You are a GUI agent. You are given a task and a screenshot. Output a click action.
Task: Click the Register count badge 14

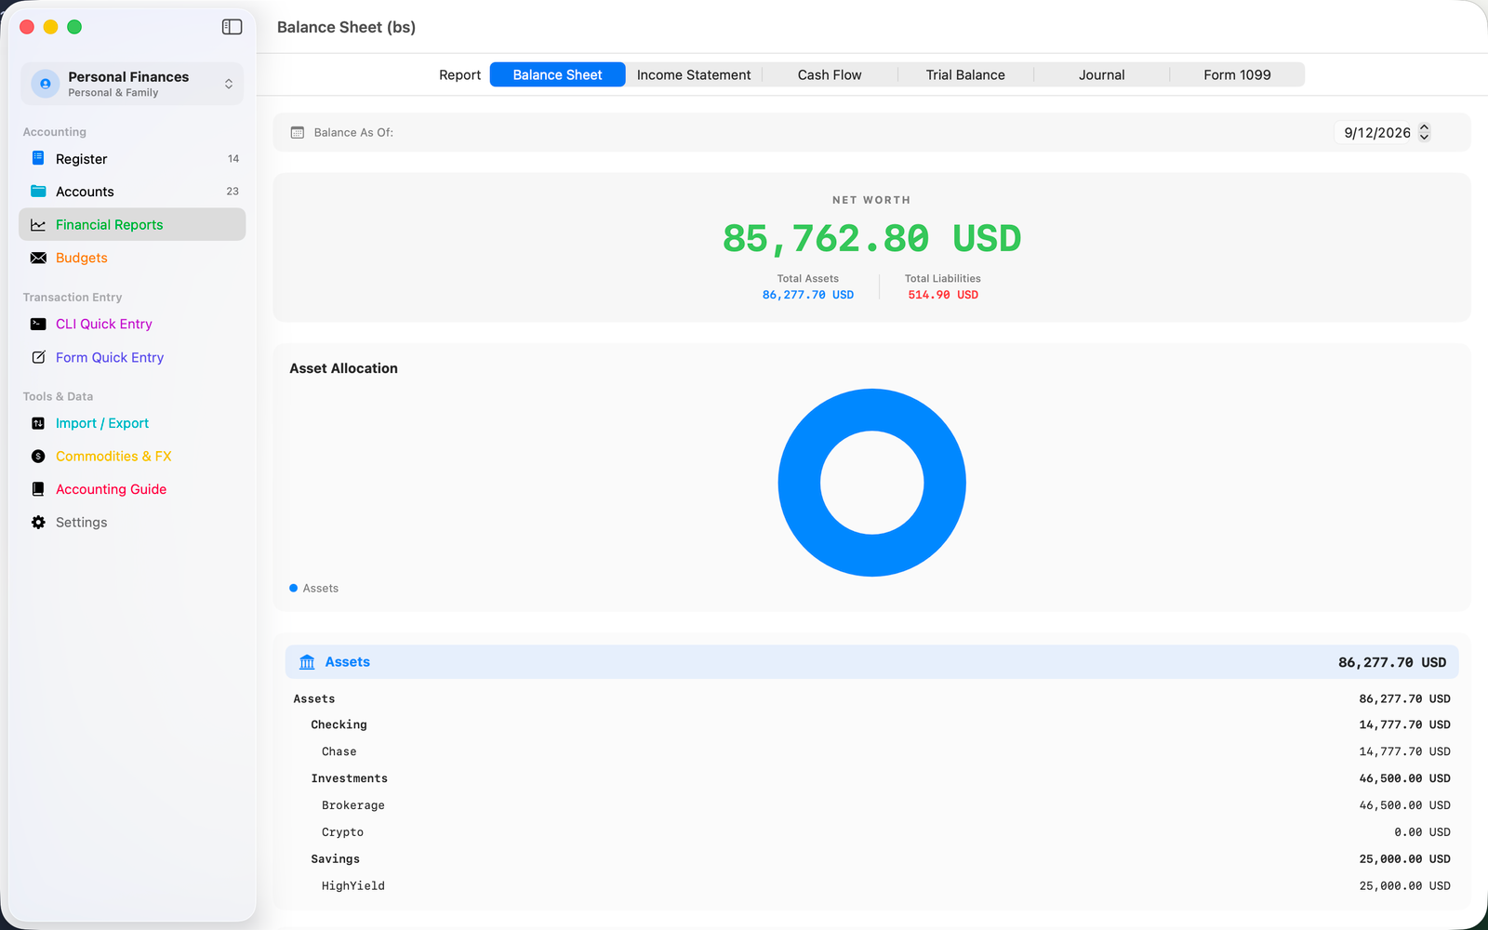(233, 158)
